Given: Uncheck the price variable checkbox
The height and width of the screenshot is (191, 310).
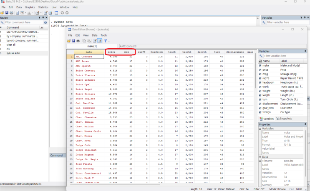Looking at the screenshot, I should [x=261, y=70].
